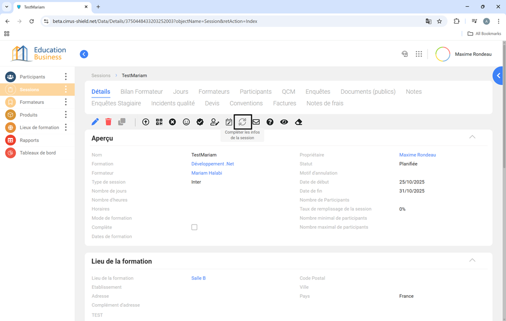
Task: Click the smiley face icon
Action: pyautogui.click(x=186, y=122)
